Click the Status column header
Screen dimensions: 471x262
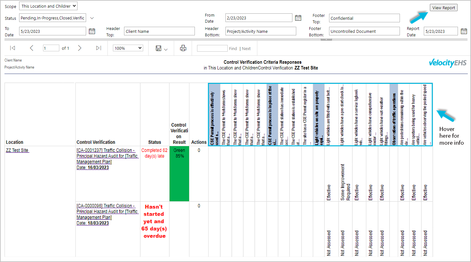point(155,142)
